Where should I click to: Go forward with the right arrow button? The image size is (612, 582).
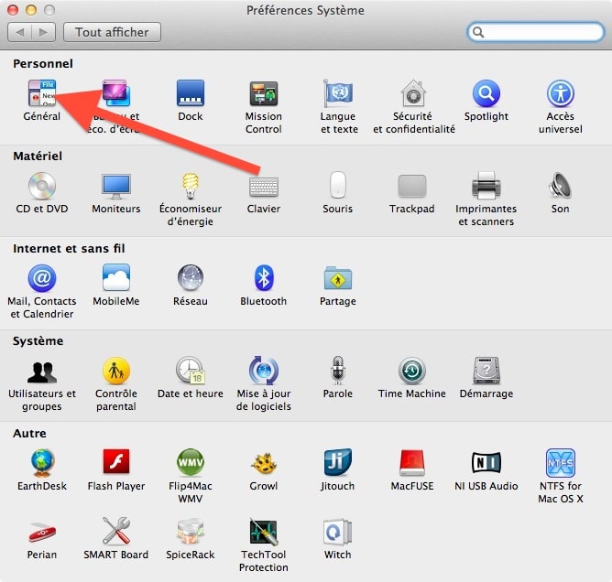point(43,32)
